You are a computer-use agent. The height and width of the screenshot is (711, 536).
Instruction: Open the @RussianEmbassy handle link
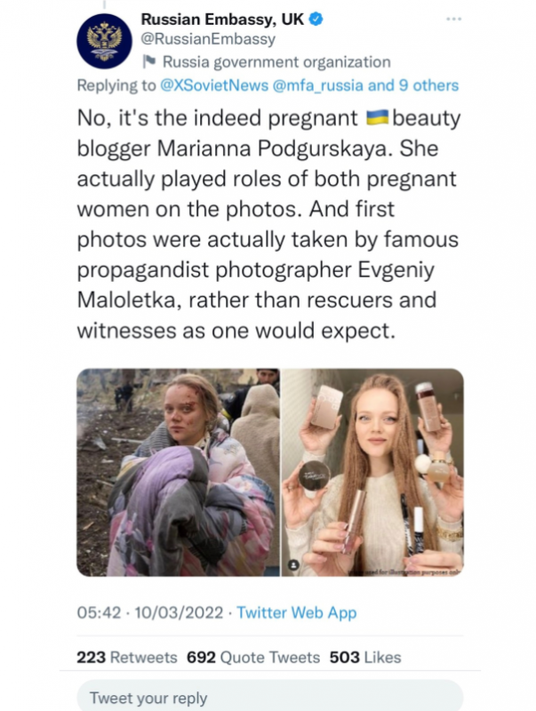208,39
